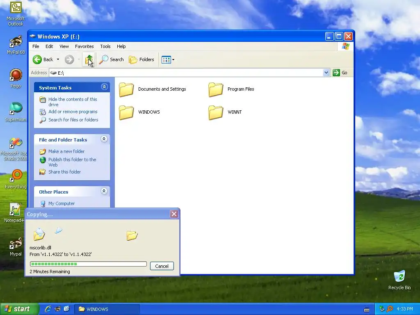Click Make a new folder link

pos(66,151)
